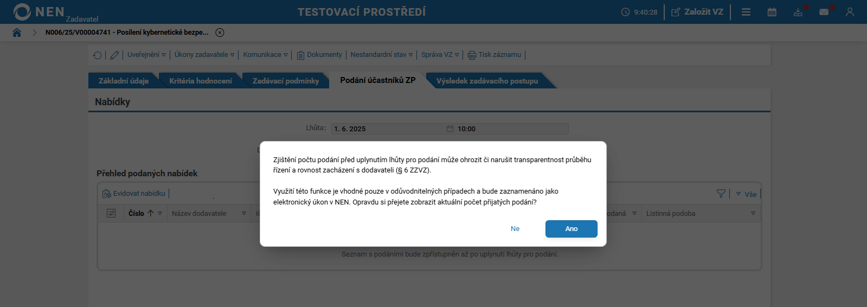Open the Úkony zadavatele dropdown

204,55
